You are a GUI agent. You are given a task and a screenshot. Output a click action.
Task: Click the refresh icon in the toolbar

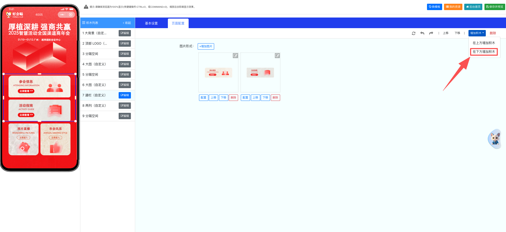413,33
